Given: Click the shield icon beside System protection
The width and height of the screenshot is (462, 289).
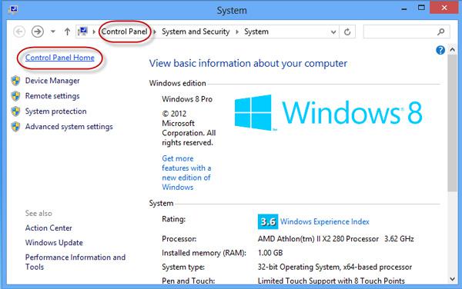Looking at the screenshot, I should click(15, 111).
